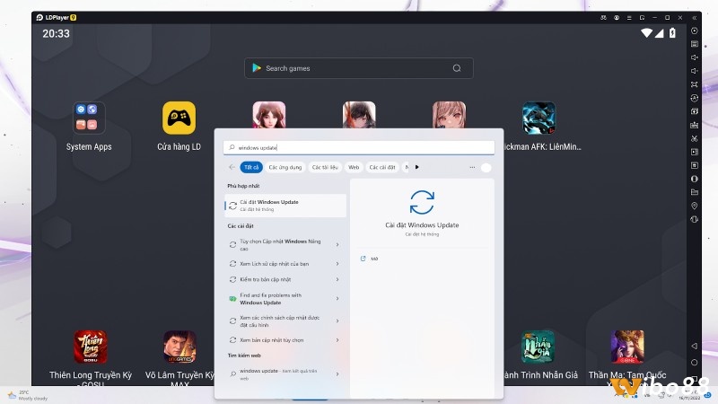Expand chevron for Kiểm tra bản cập nhật
This screenshot has width=718, height=404.
point(337,279)
